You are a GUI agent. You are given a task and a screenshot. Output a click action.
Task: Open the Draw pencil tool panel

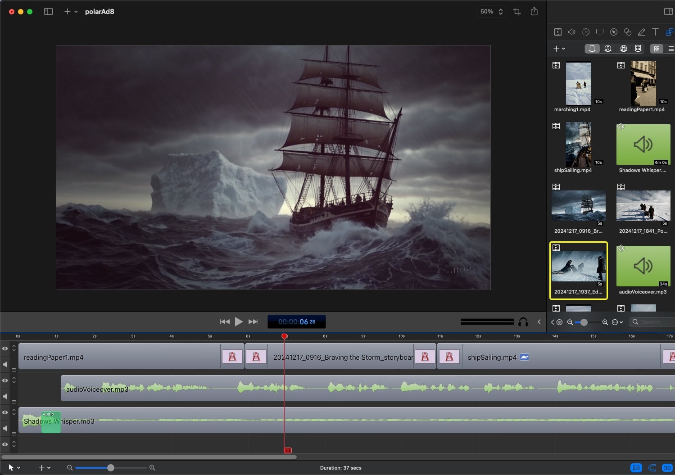[642, 32]
